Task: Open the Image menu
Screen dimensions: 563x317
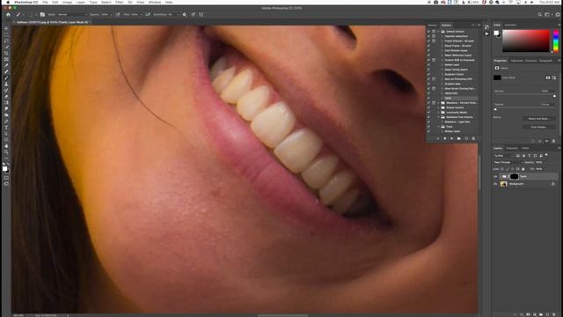Action: click(x=68, y=2)
